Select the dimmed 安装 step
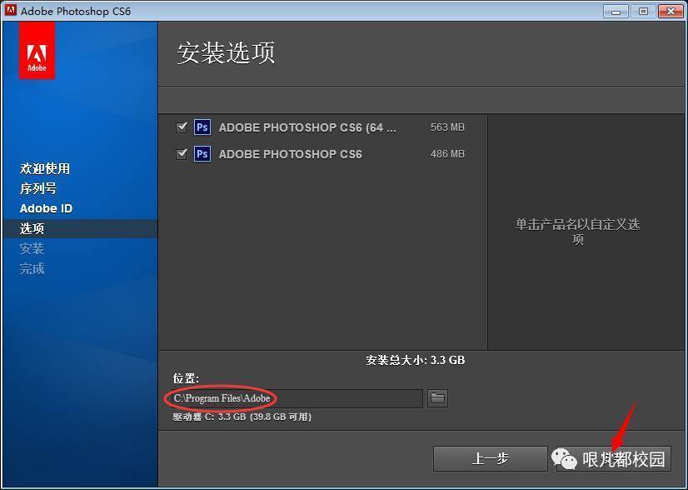 tap(32, 248)
